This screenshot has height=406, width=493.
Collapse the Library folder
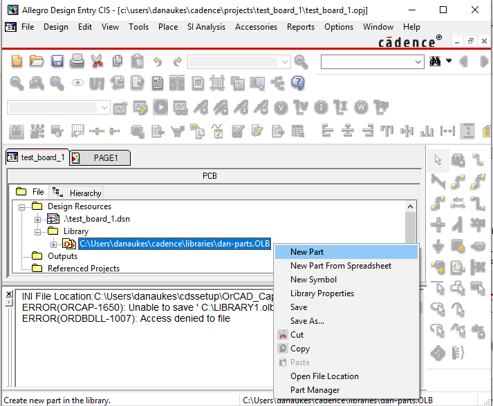[x=37, y=232]
